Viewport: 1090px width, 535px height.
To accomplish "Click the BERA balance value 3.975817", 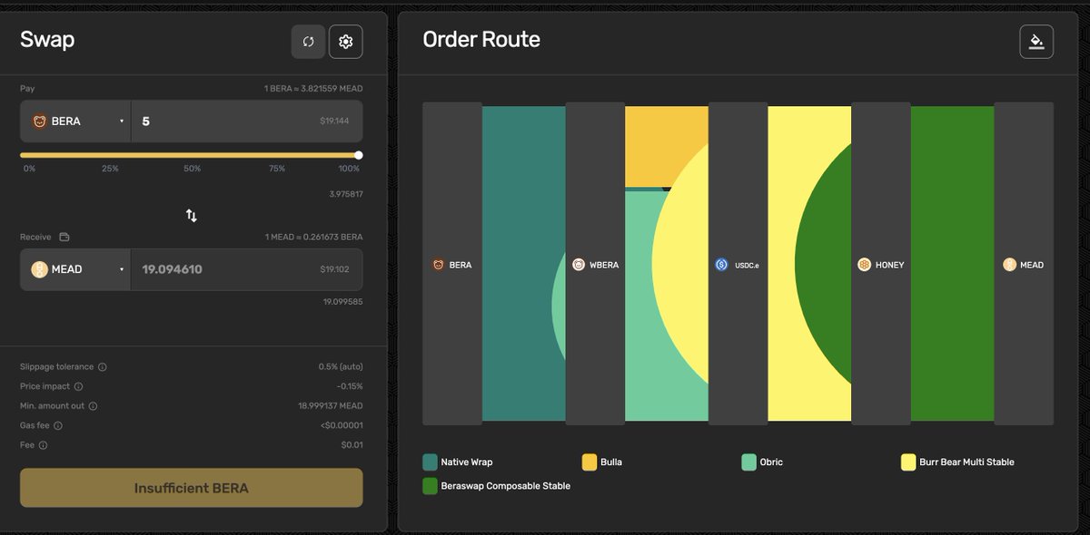I will (345, 194).
